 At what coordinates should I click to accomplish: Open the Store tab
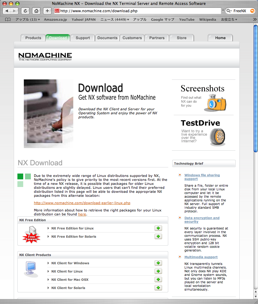[182, 38]
